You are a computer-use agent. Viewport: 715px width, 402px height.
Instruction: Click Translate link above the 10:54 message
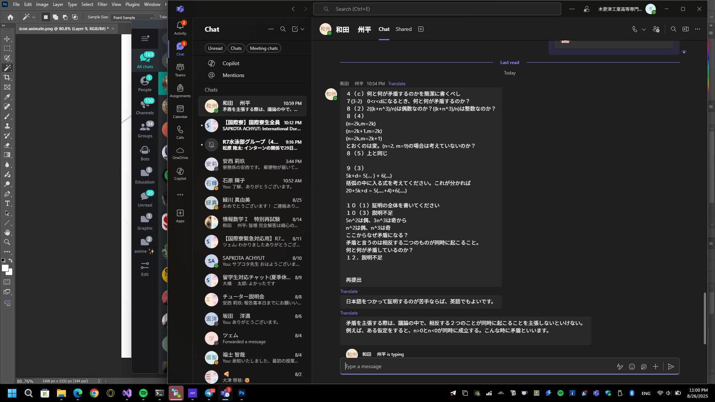pos(397,84)
